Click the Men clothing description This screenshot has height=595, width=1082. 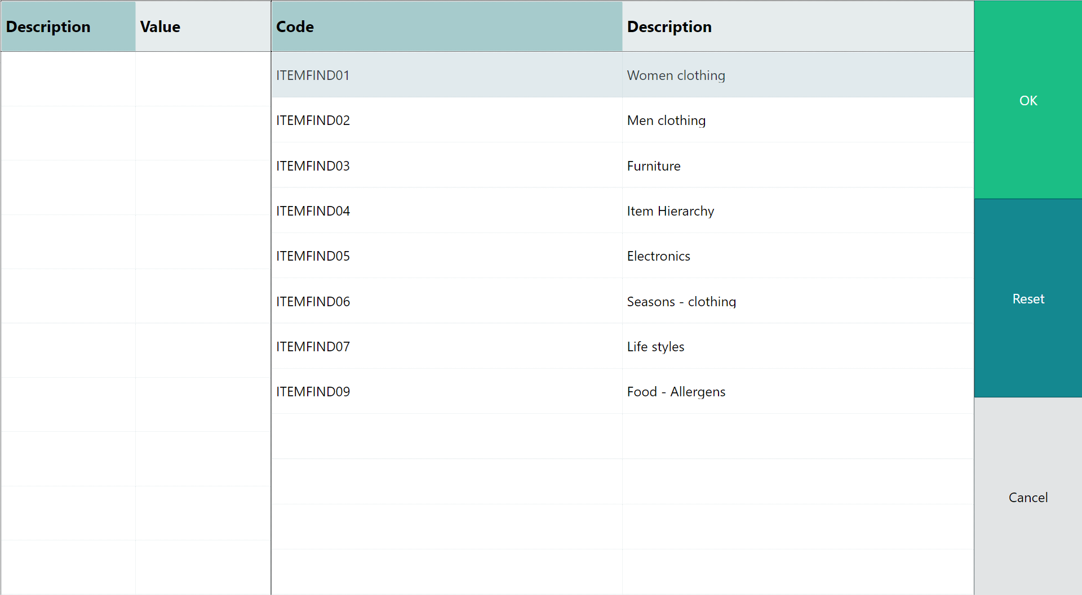coord(666,120)
